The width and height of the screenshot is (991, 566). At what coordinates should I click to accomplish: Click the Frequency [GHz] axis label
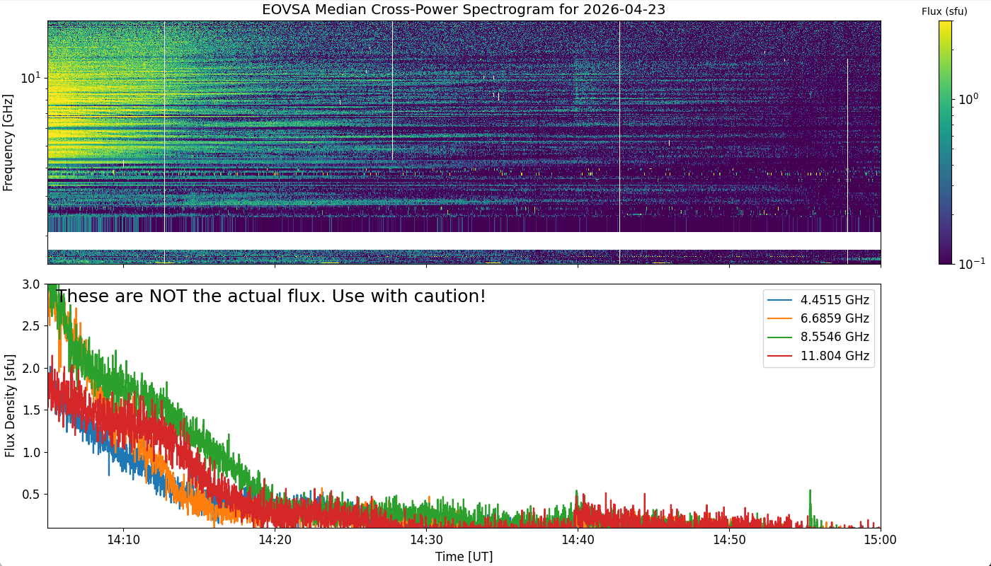point(8,142)
